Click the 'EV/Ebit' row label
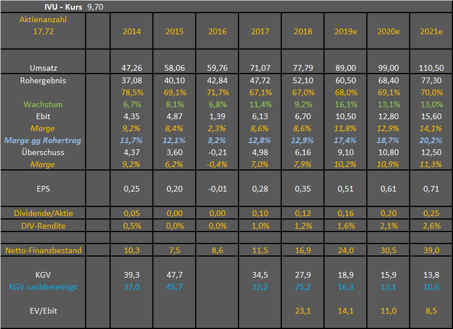This screenshot has height=329, width=453. pyautogui.click(x=43, y=311)
